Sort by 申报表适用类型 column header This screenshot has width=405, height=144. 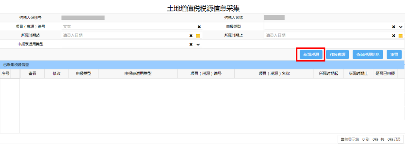(x=138, y=73)
